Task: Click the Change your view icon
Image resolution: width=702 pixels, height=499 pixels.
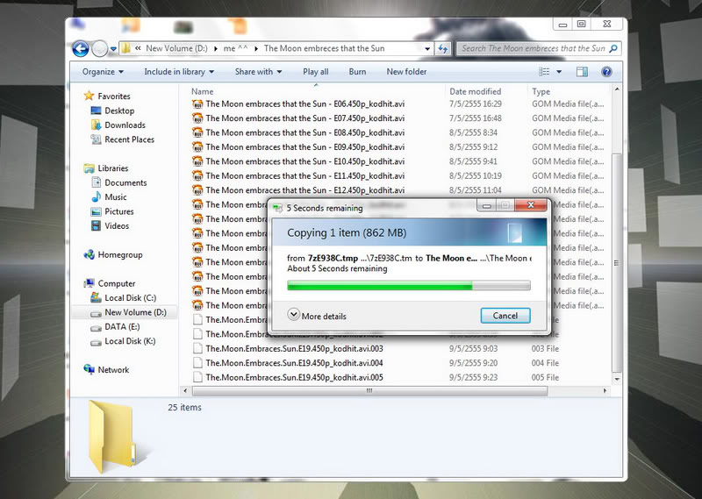Action: click(x=544, y=72)
